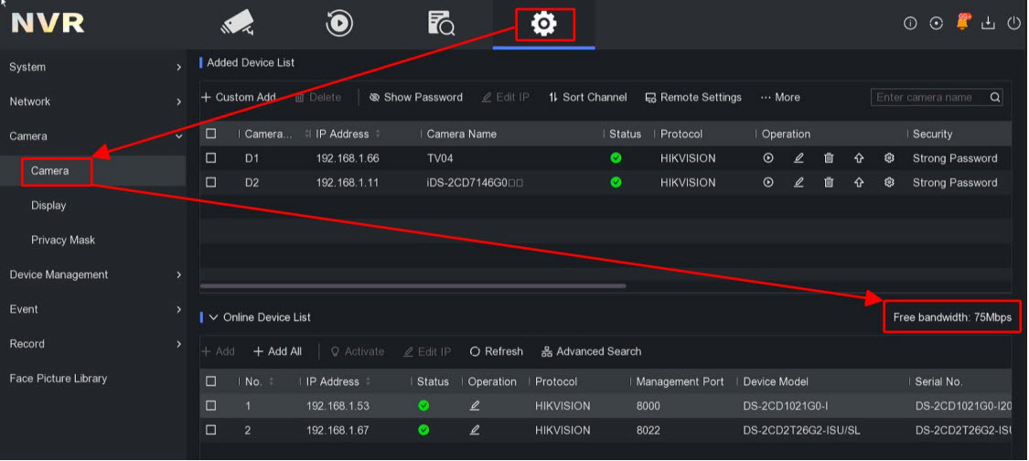1029x461 pixels.
Task: Collapse the Online Device List section
Action: point(214,317)
